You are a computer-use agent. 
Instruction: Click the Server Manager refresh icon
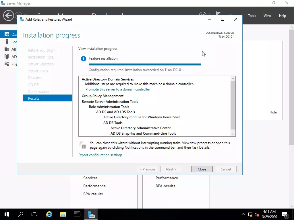202,14
